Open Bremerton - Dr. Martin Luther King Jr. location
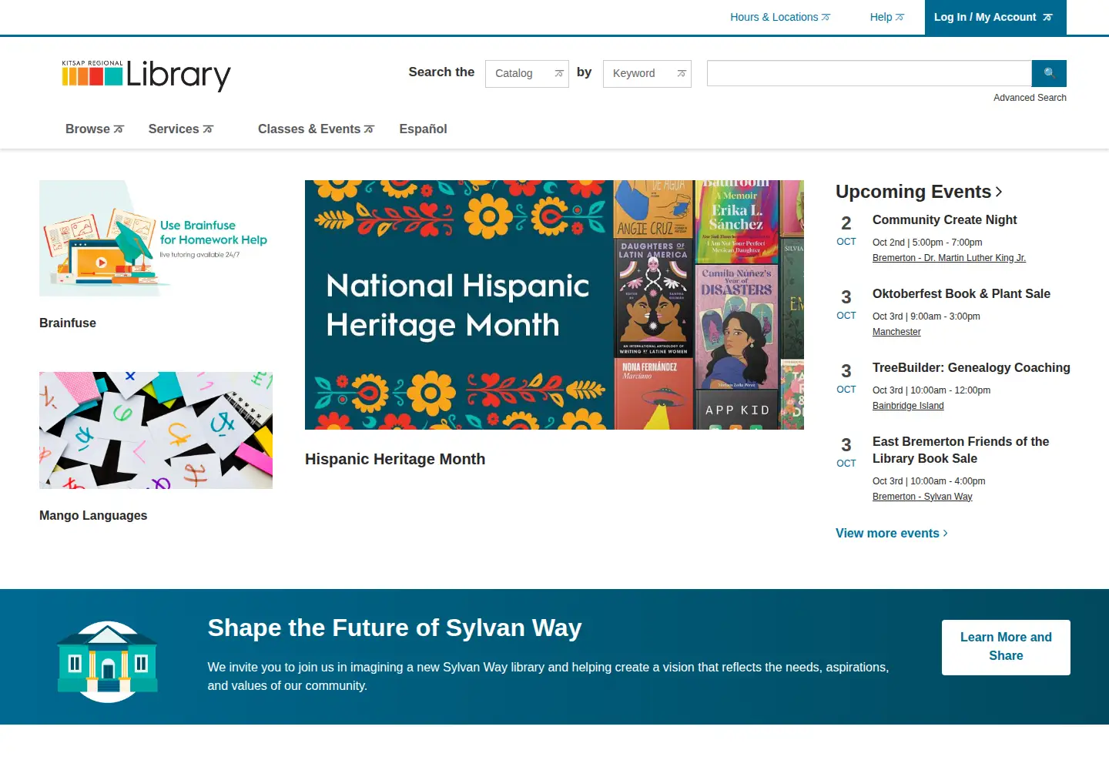This screenshot has width=1109, height=770. [x=949, y=258]
